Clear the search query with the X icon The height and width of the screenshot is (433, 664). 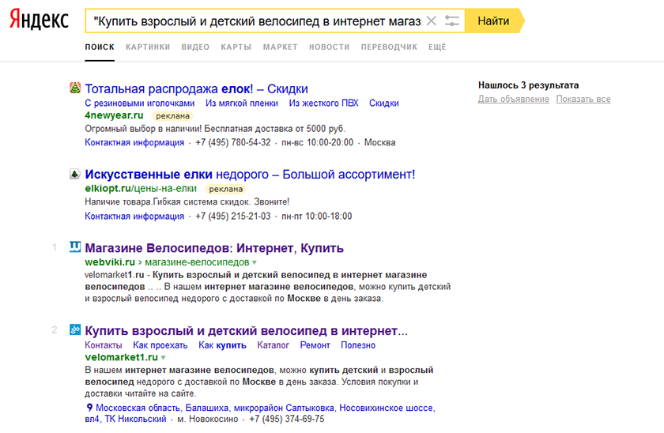click(431, 21)
